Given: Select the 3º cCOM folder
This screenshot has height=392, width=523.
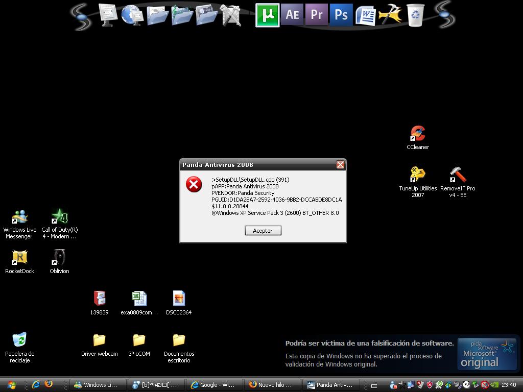Looking at the screenshot, I should click(139, 346).
